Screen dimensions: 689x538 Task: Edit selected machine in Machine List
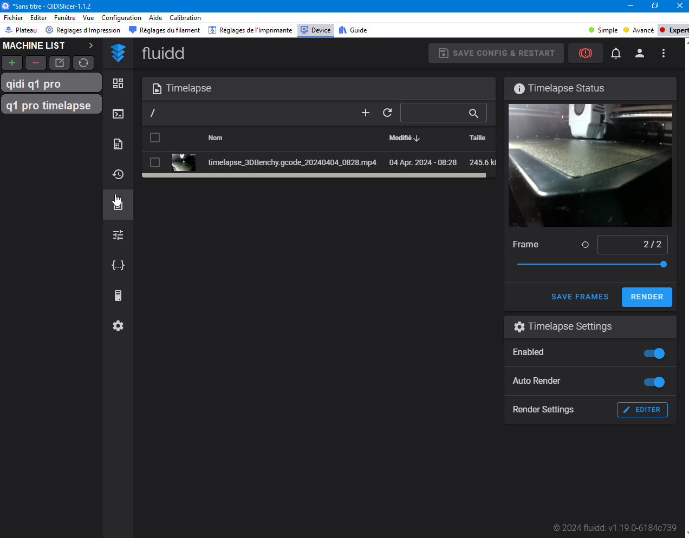pos(60,63)
